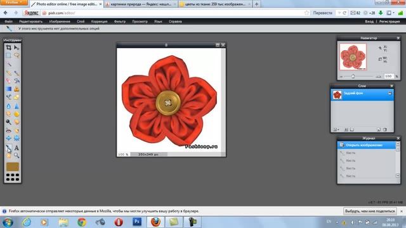The width and height of the screenshot is (406, 228).
Task: Switch to the картинки природа Яндекс tab
Action: [x=141, y=4]
